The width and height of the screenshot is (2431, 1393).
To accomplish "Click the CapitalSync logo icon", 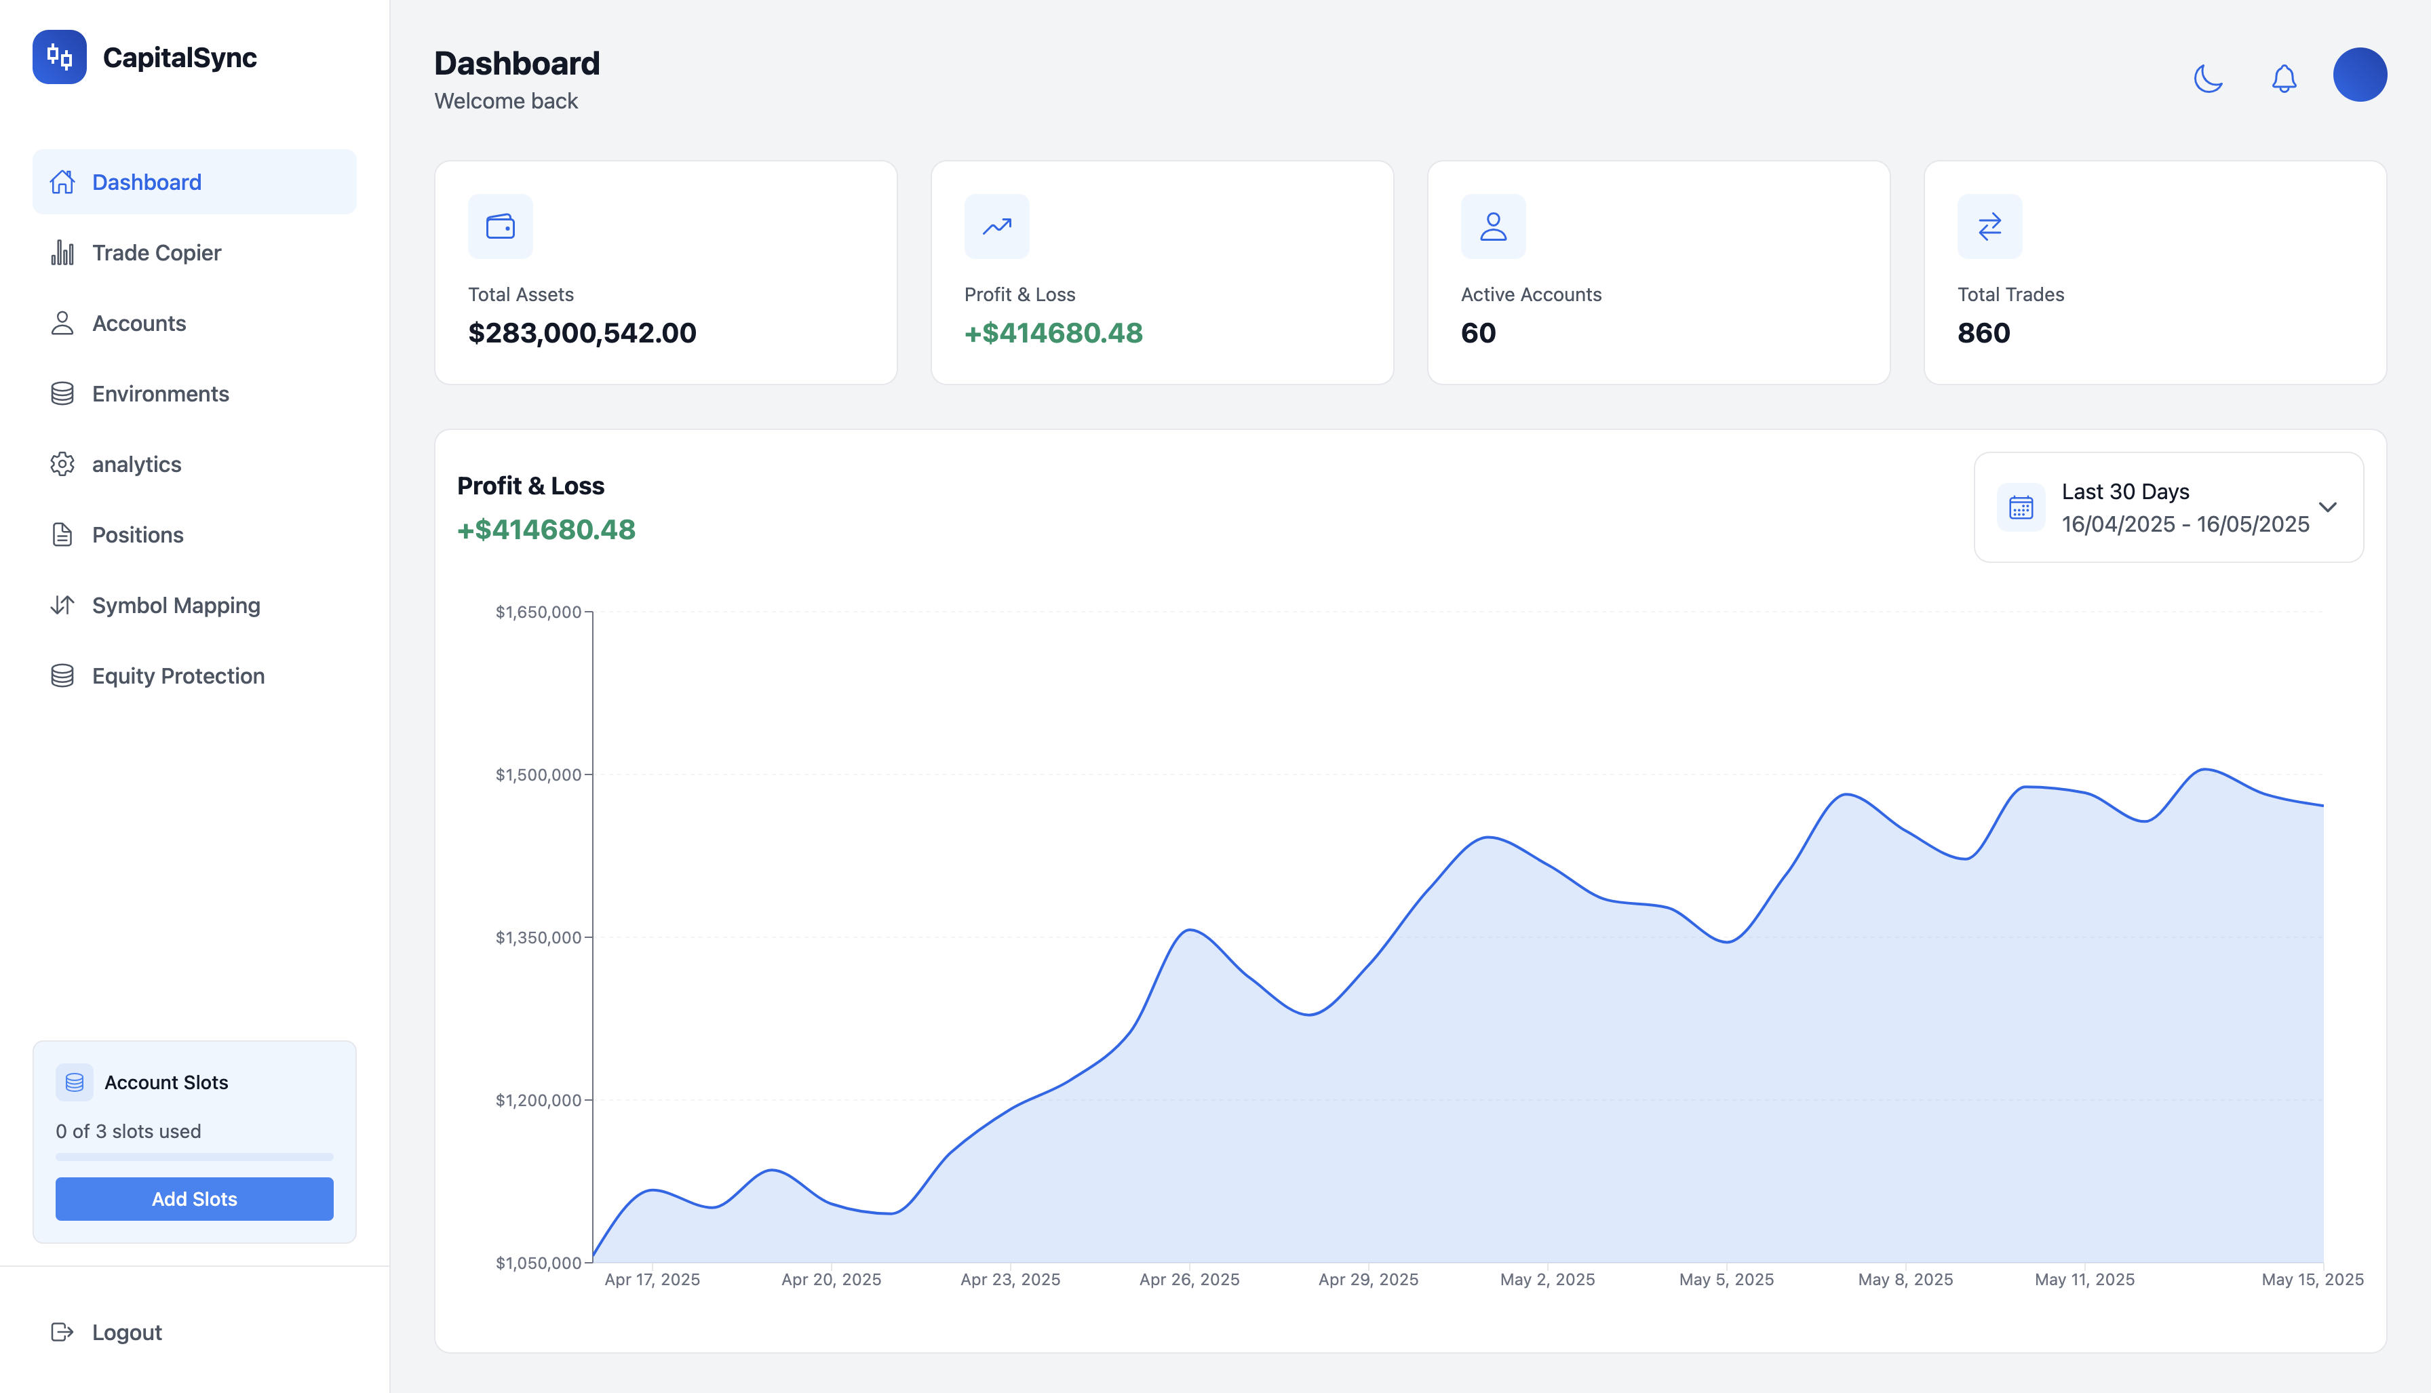I will (x=59, y=58).
